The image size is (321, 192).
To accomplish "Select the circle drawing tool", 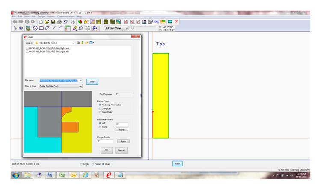I will tap(35, 29).
